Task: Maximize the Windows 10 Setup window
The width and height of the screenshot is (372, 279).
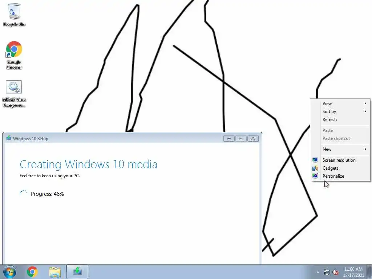Action: [x=241, y=138]
